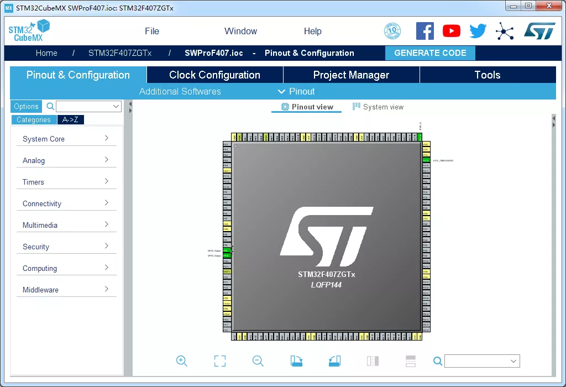This screenshot has height=387, width=566.
Task: Show the Categories list tab
Action: click(x=34, y=119)
